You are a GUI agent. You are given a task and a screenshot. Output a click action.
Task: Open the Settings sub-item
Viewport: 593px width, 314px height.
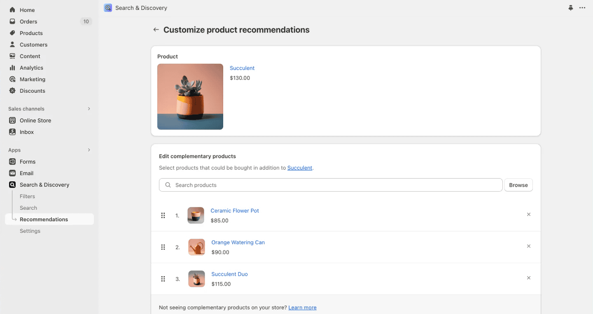click(30, 231)
